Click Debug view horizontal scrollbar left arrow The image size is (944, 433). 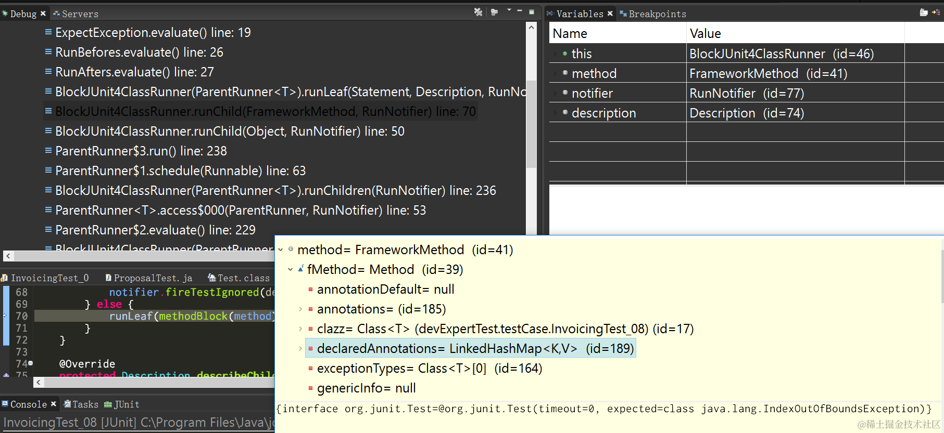coord(8,256)
